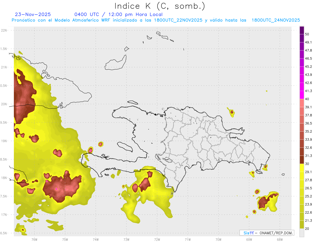This screenshot has height=243, width=314.
Task: Click the 'SisTT - ONAMET/REP.DOM.' credit label
Action: 267,233
